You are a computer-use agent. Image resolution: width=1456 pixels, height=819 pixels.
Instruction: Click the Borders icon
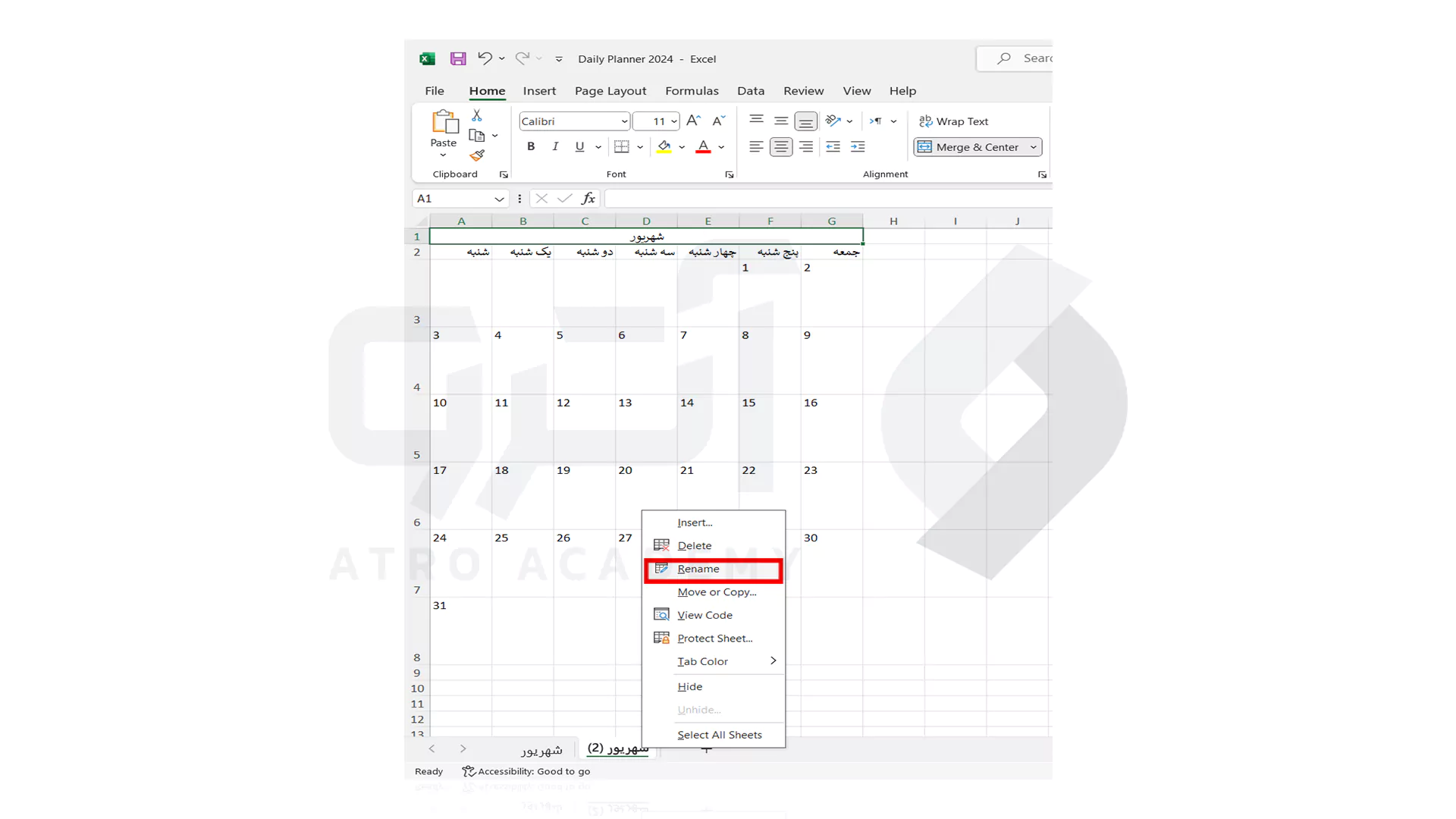(621, 147)
